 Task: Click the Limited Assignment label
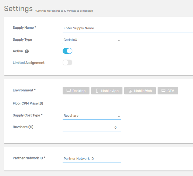(29, 63)
